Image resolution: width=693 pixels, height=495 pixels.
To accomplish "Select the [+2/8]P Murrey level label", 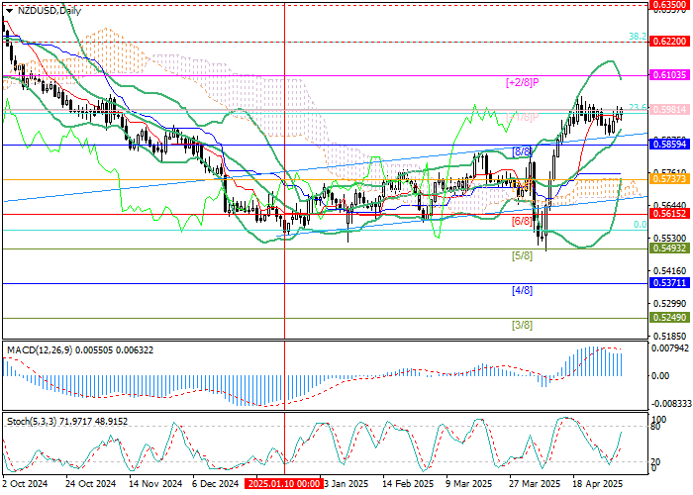I will point(522,83).
